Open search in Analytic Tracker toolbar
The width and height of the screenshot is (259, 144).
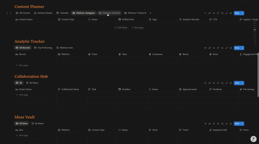[x=222, y=48]
